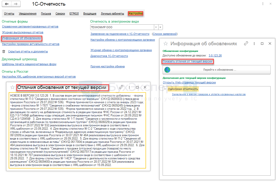Copy link icon in Информация об обновлениях window
Image resolution: width=276 pixels, height=182 pixels.
click(246, 43)
